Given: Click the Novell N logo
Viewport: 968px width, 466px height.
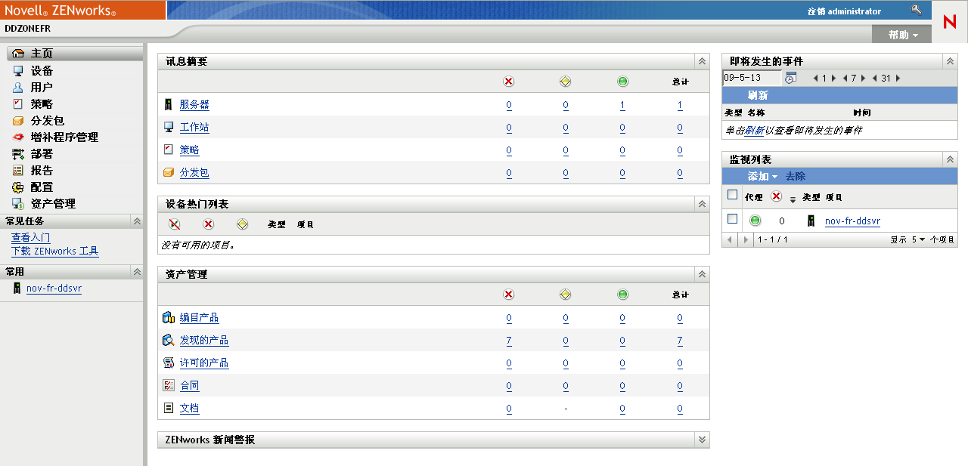Looking at the screenshot, I should (950, 21).
